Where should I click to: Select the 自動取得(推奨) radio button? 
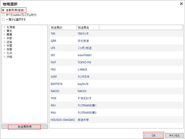[x=3, y=10]
